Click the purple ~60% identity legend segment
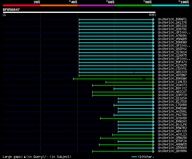 (x=96, y=5)
